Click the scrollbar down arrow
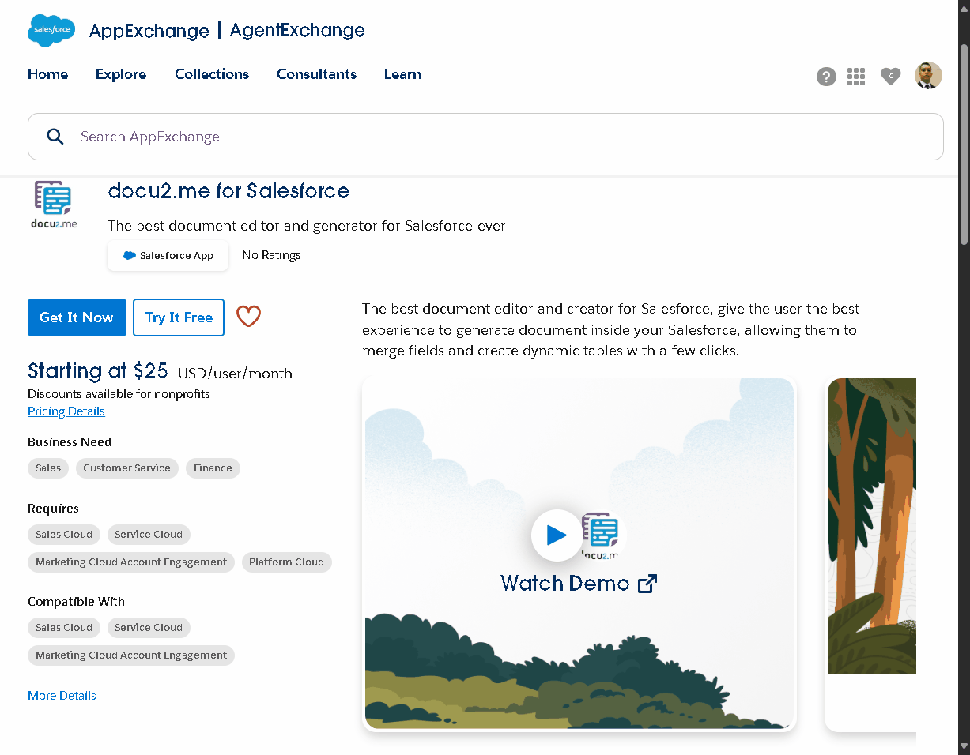This screenshot has width=970, height=755. pyautogui.click(x=964, y=746)
